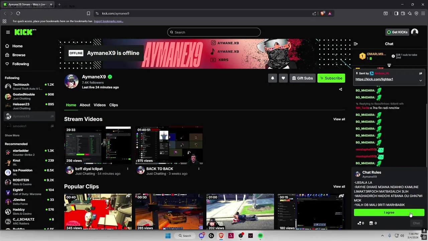Open Heiseen23 channel in Following list
Screen dimensions: 428x241
29,106
